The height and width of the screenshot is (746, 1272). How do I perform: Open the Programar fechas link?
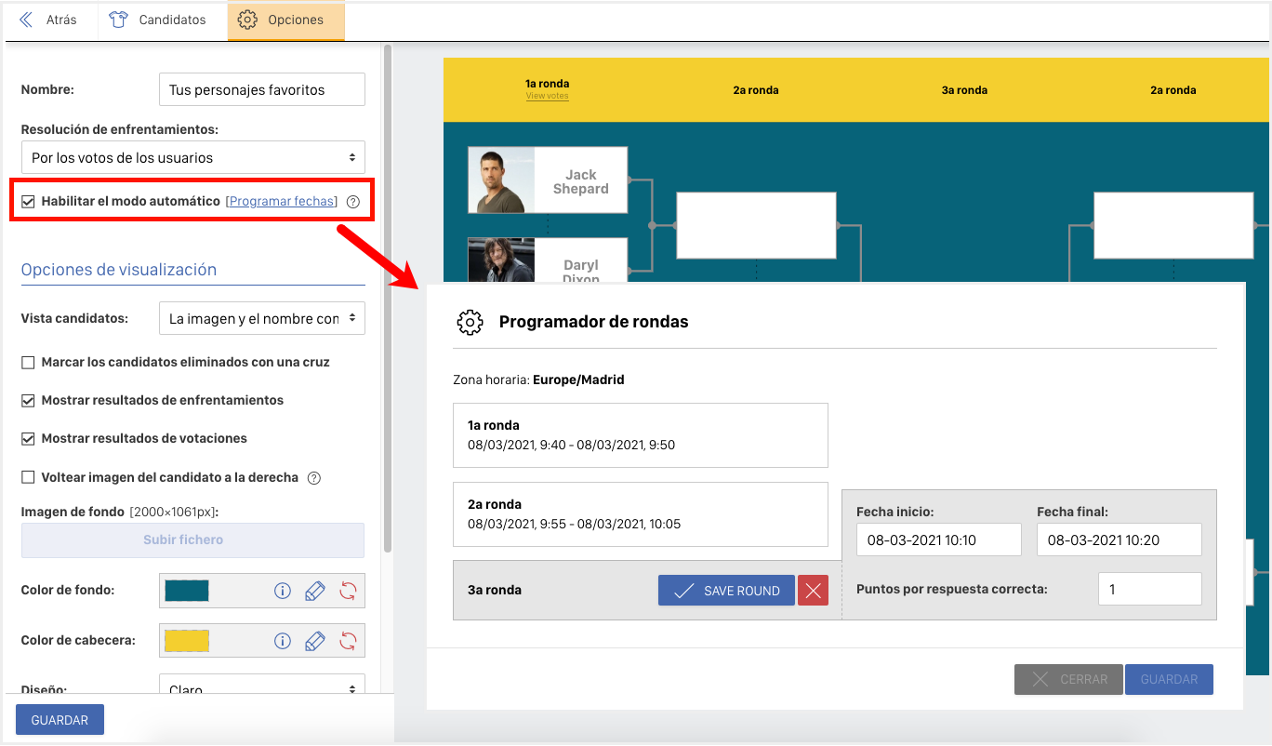[x=282, y=201]
